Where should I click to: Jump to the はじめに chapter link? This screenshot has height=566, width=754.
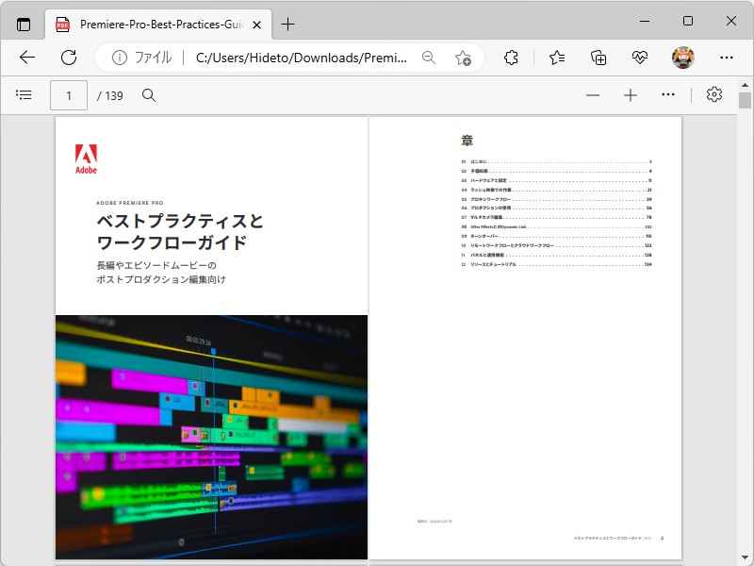(481, 162)
